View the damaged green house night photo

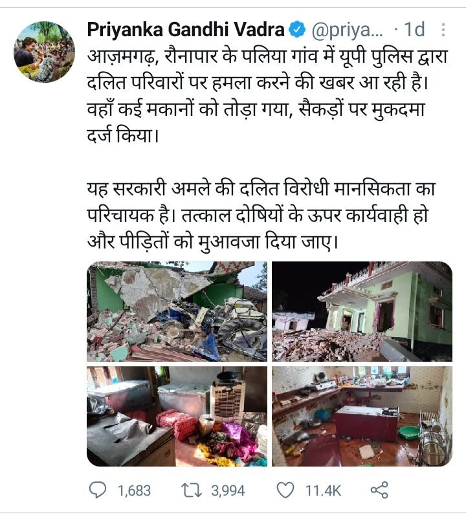362,312
